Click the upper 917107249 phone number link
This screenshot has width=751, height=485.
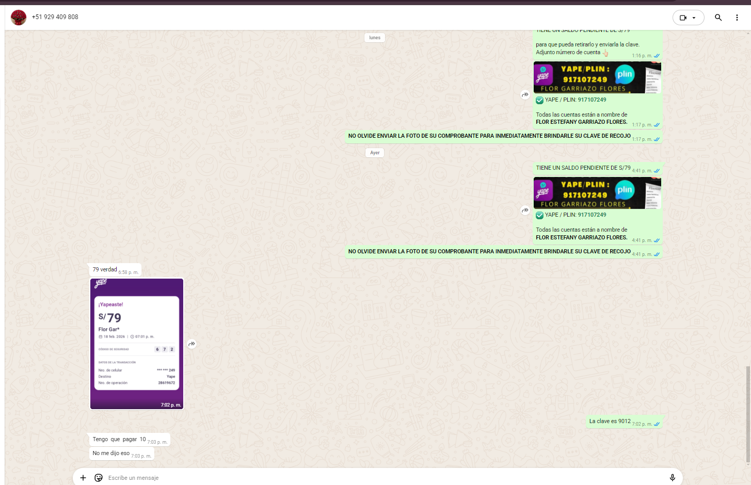tap(592, 100)
